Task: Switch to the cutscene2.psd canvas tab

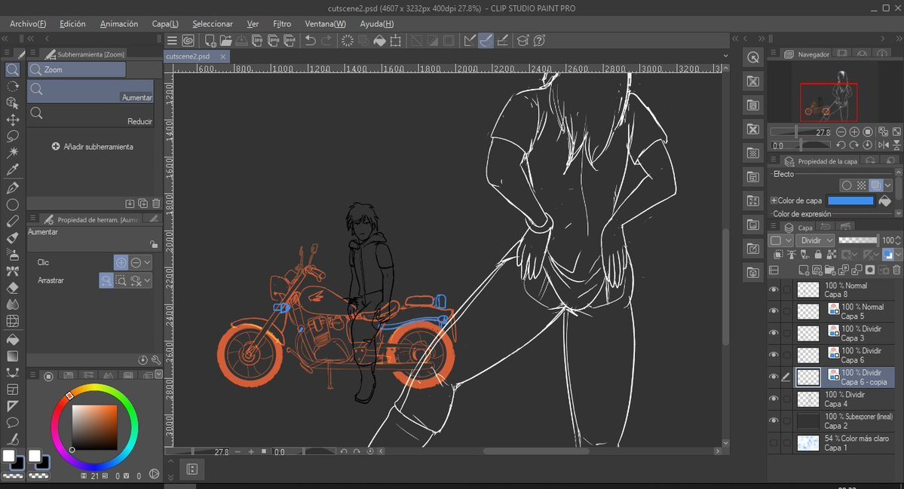Action: point(188,57)
